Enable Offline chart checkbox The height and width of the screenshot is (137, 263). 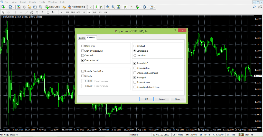(x=82, y=46)
